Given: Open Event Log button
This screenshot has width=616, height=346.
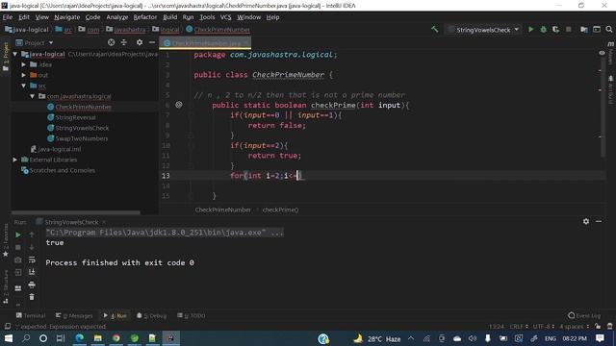Looking at the screenshot, I should 584,315.
